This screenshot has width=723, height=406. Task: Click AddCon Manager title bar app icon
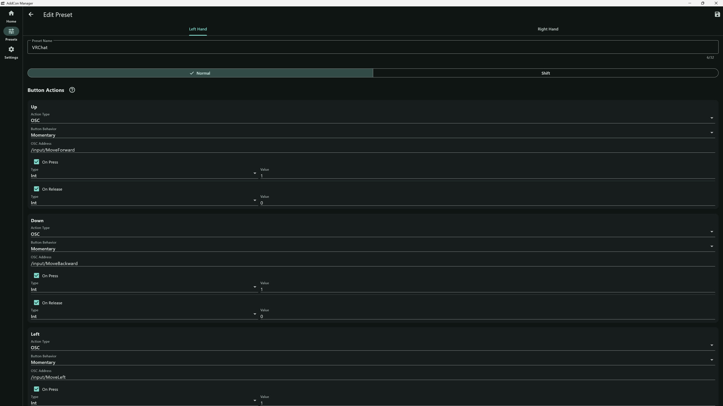pos(3,3)
